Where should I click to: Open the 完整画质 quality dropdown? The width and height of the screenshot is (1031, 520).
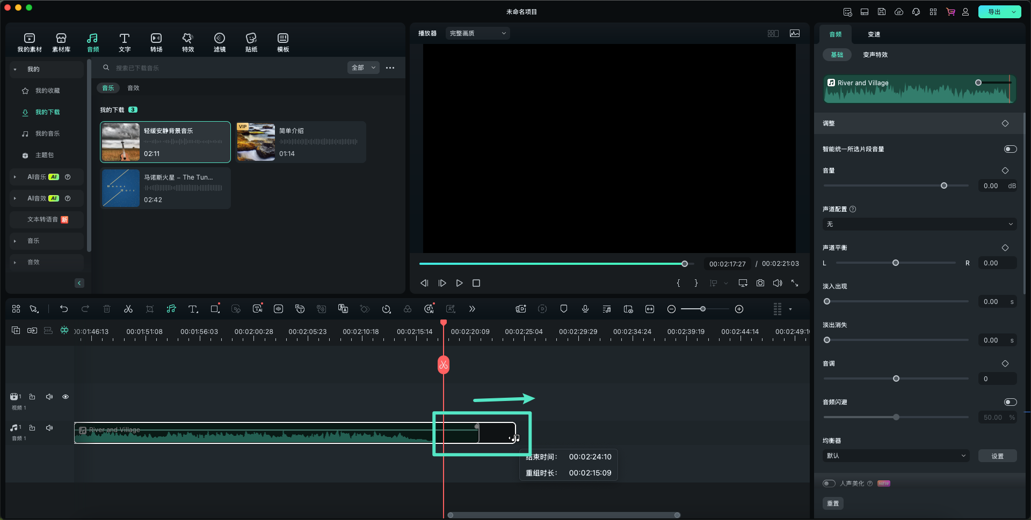tap(477, 33)
